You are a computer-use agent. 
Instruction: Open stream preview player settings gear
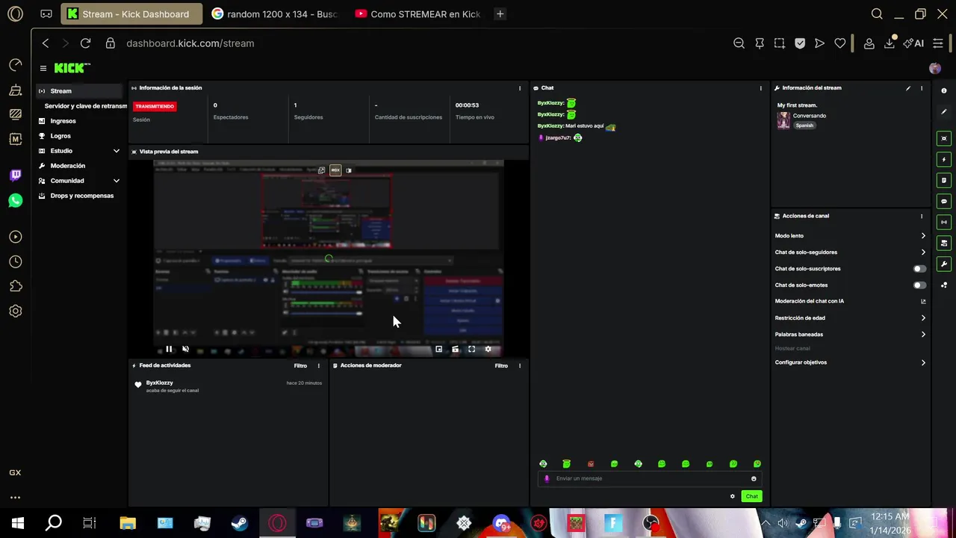(x=488, y=349)
